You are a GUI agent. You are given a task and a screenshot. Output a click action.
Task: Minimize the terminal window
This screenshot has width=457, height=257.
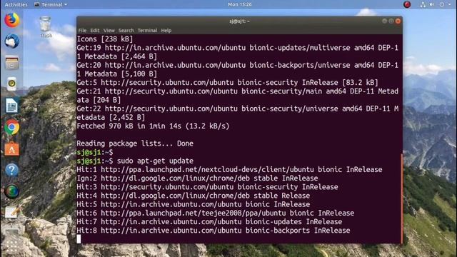click(384, 21)
